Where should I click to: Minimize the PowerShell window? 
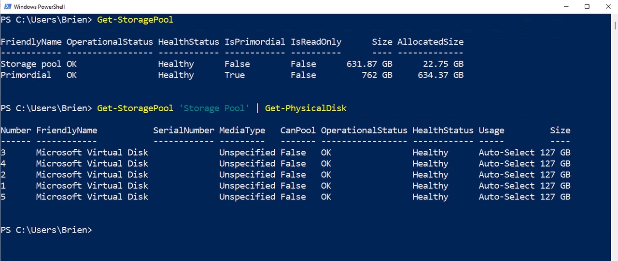click(565, 7)
